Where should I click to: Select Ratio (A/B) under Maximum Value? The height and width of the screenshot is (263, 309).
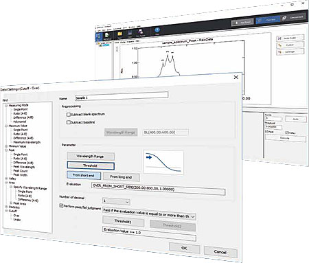click(20, 134)
